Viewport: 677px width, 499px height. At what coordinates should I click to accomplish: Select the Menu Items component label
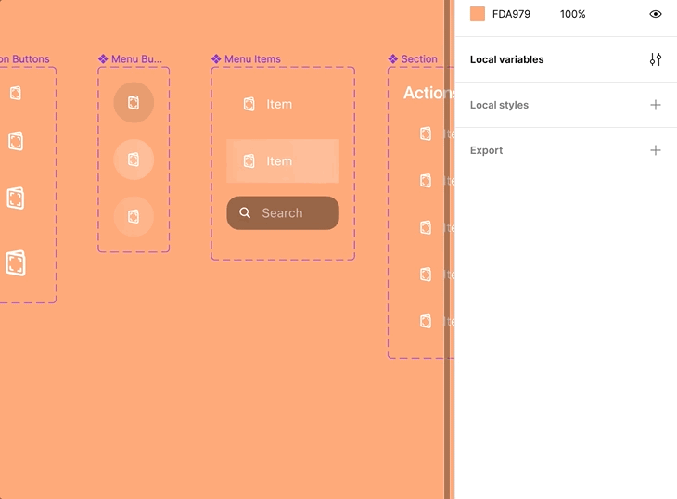[x=251, y=58]
